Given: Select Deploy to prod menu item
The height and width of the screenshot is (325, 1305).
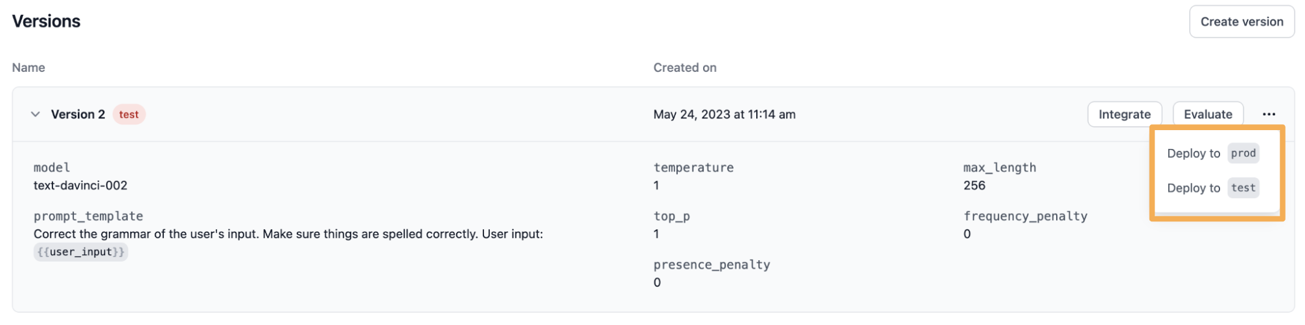Looking at the screenshot, I should click(1211, 153).
